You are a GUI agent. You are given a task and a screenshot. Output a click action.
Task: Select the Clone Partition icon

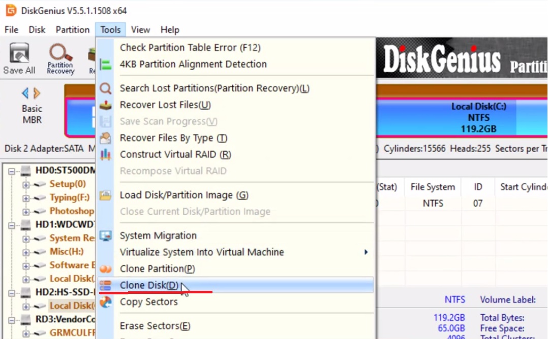[x=106, y=268]
